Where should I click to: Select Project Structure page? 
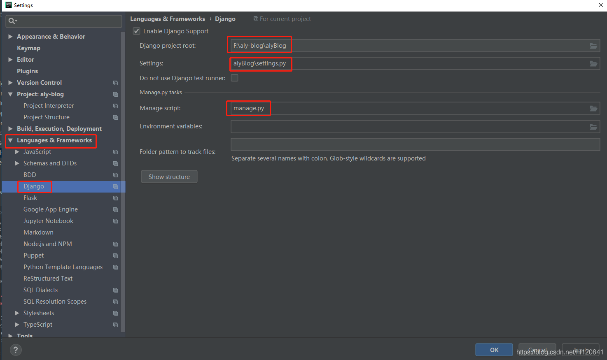(x=47, y=117)
